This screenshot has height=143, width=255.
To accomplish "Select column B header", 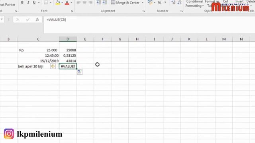I will (8, 39).
